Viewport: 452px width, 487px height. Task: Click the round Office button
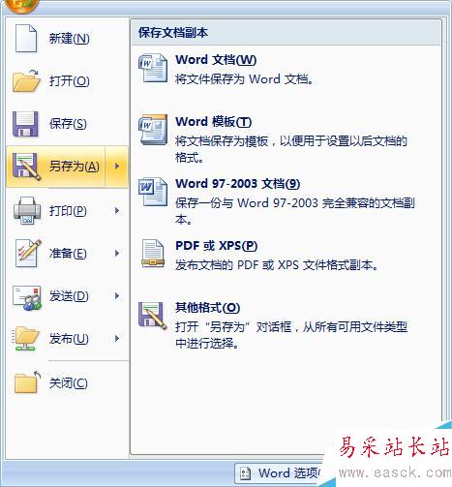point(21,4)
